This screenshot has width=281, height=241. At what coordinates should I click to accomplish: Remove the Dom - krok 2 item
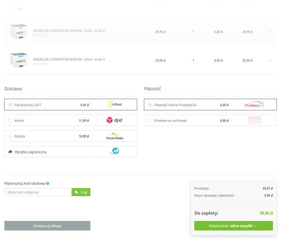(270, 32)
